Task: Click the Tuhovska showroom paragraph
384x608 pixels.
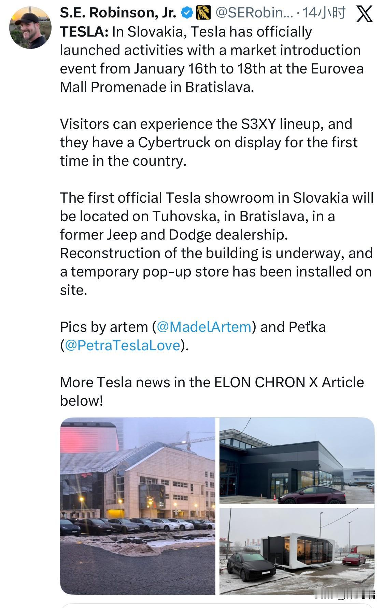Action: [x=216, y=244]
